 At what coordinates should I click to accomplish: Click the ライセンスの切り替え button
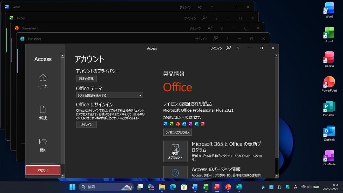pyautogui.click(x=178, y=132)
